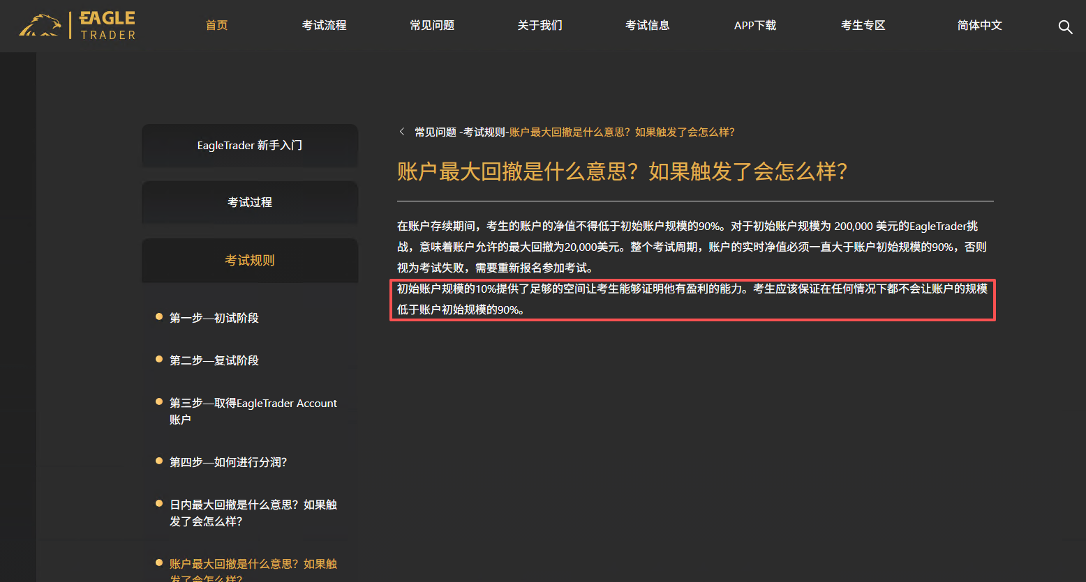The width and height of the screenshot is (1086, 582).
Task: Click the breadcrumb's current page title
Action: click(x=622, y=132)
